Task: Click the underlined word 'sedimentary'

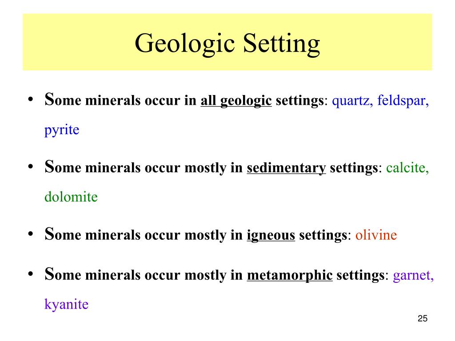Action: tap(287, 168)
